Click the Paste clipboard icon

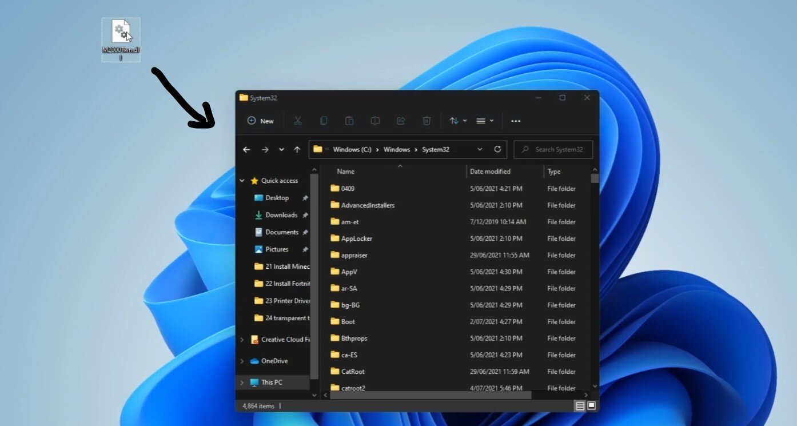(349, 121)
